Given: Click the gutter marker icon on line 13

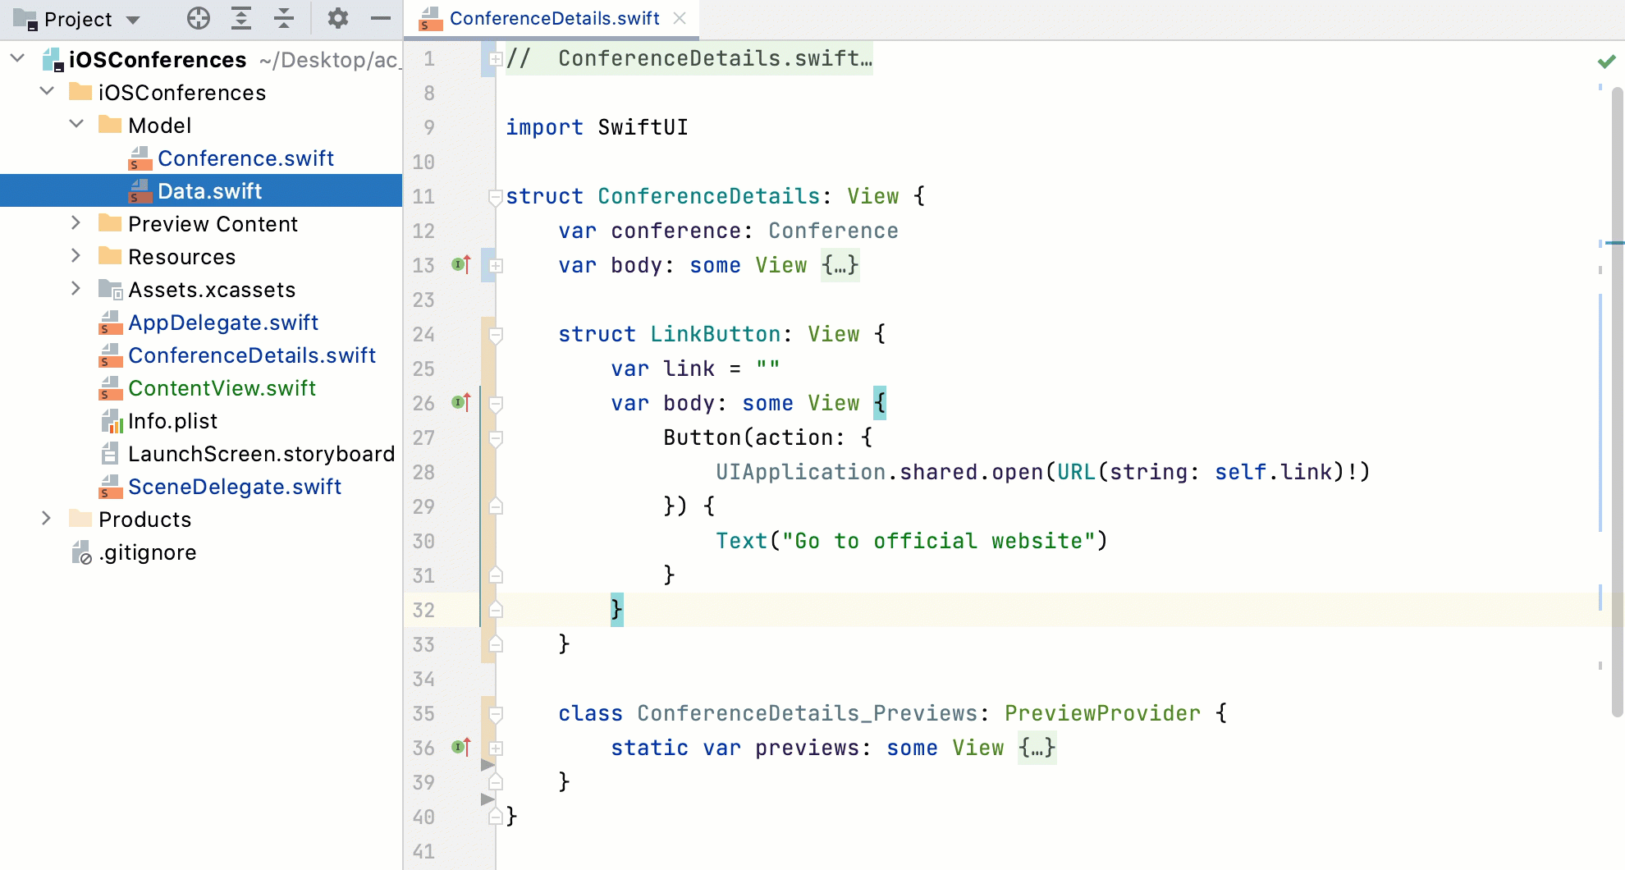Looking at the screenshot, I should 460,264.
